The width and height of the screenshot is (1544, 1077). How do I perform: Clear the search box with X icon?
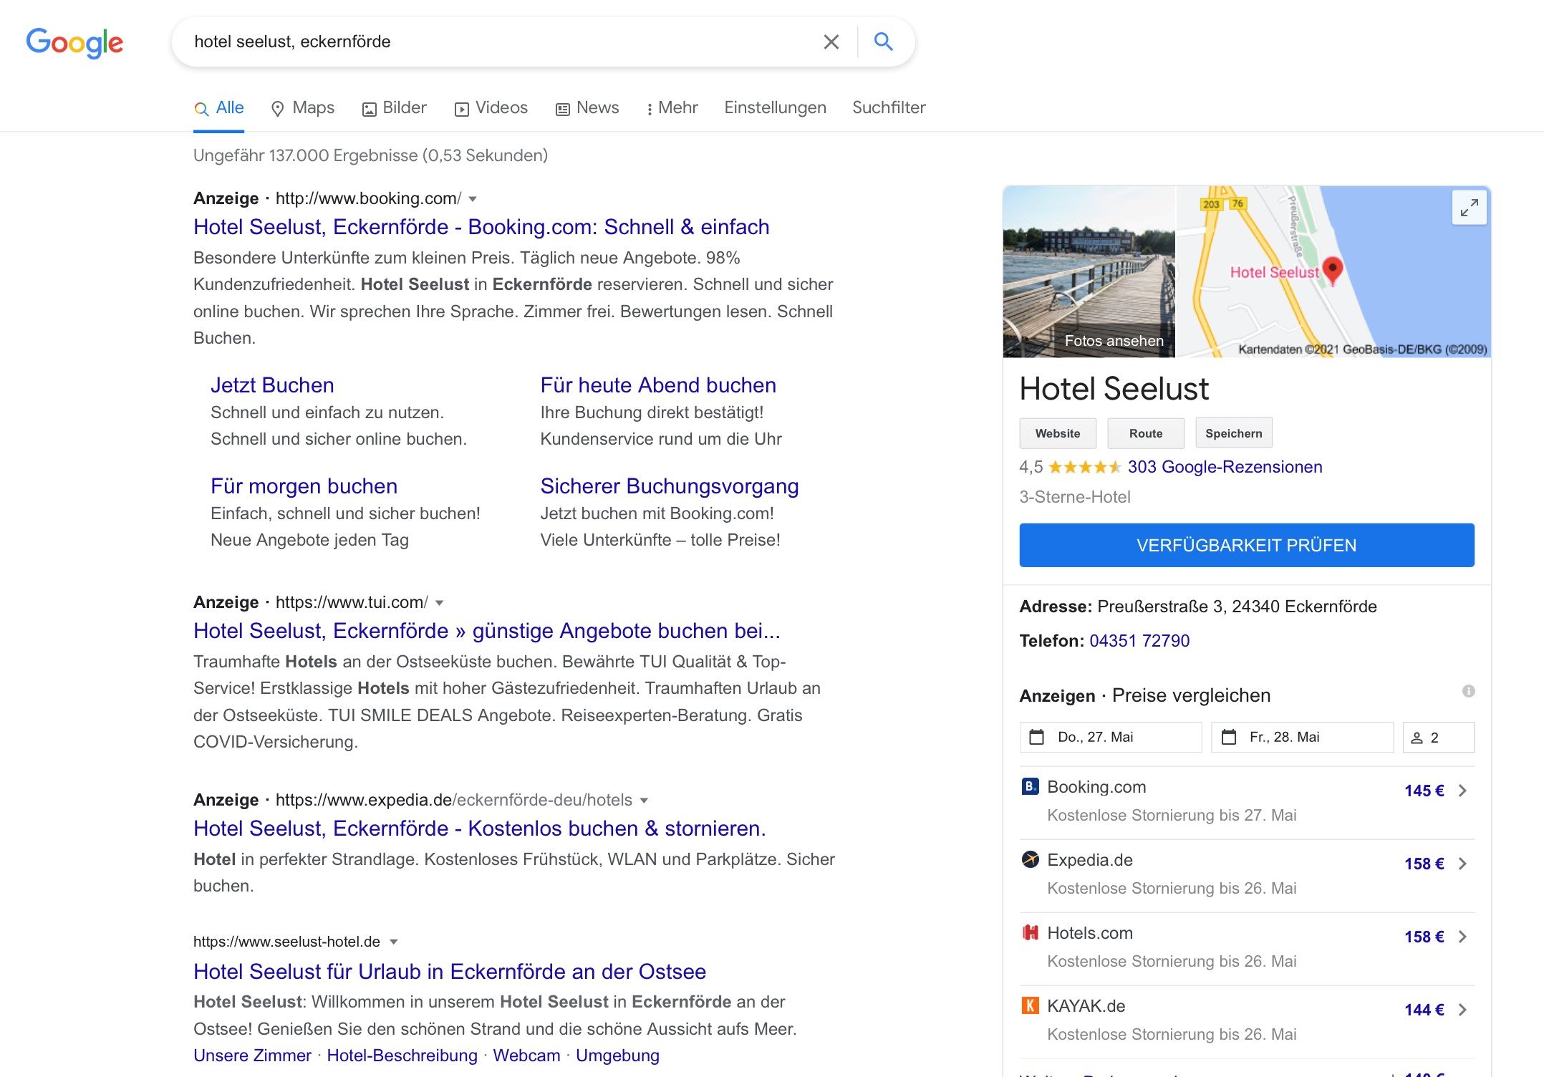[831, 42]
